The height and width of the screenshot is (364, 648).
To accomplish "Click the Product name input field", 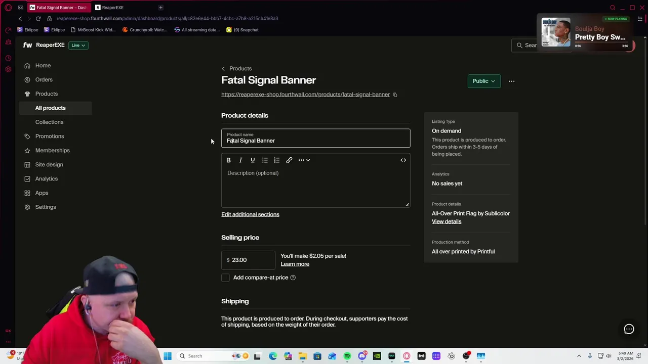I will pyautogui.click(x=315, y=138).
